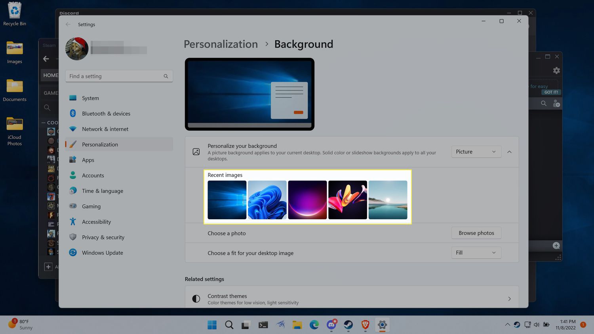594x334 pixels.
Task: Collapse the Personalize your background section
Action: tap(509, 152)
